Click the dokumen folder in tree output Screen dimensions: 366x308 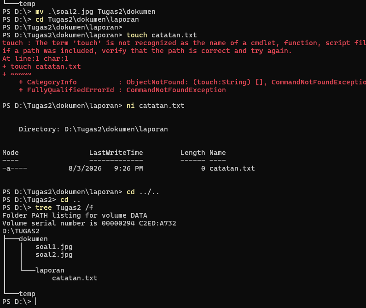33,239
